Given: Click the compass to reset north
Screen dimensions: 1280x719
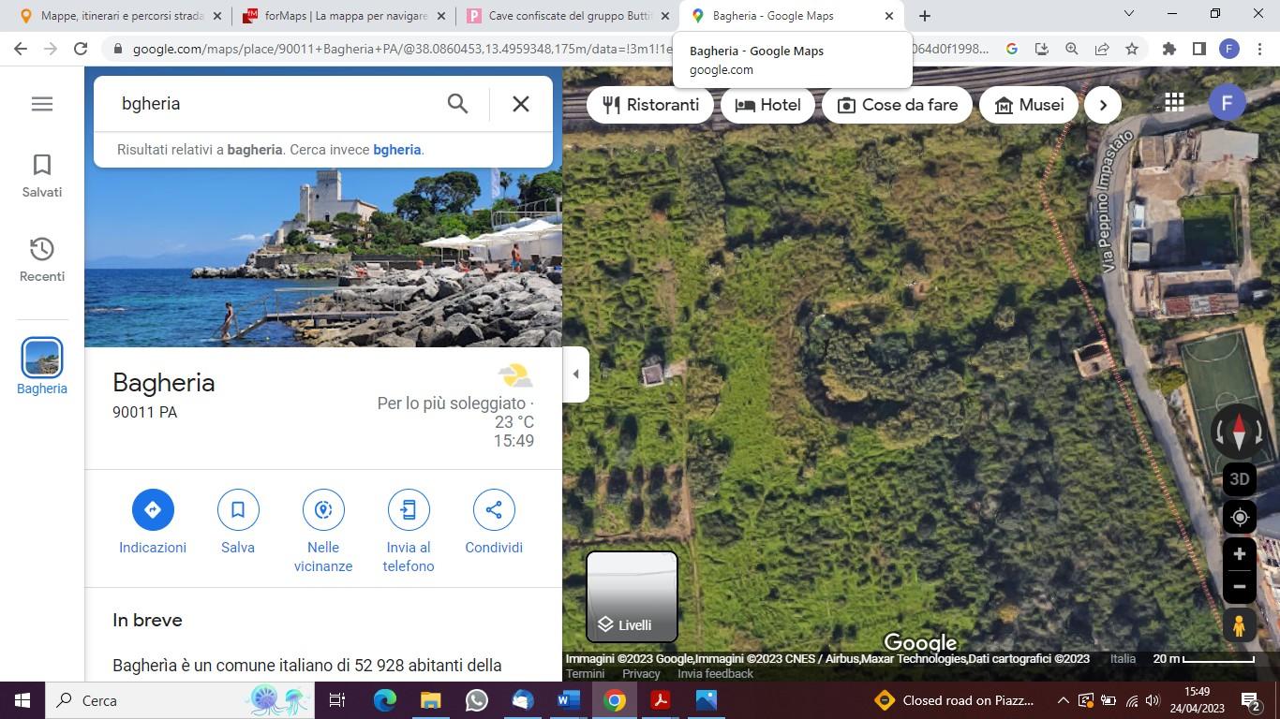Looking at the screenshot, I should [1239, 433].
